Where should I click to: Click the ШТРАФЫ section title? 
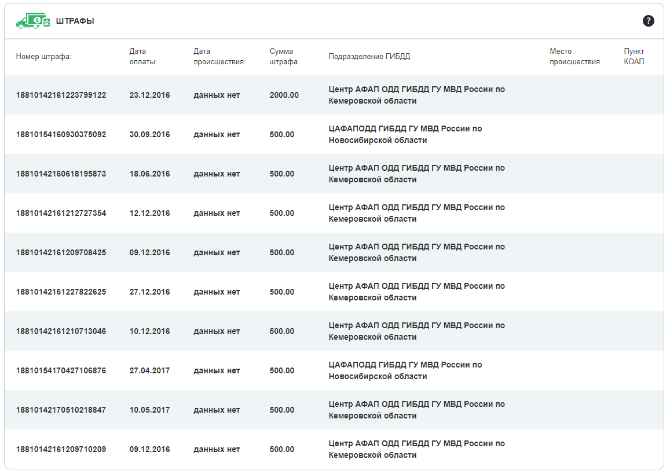[x=75, y=21]
